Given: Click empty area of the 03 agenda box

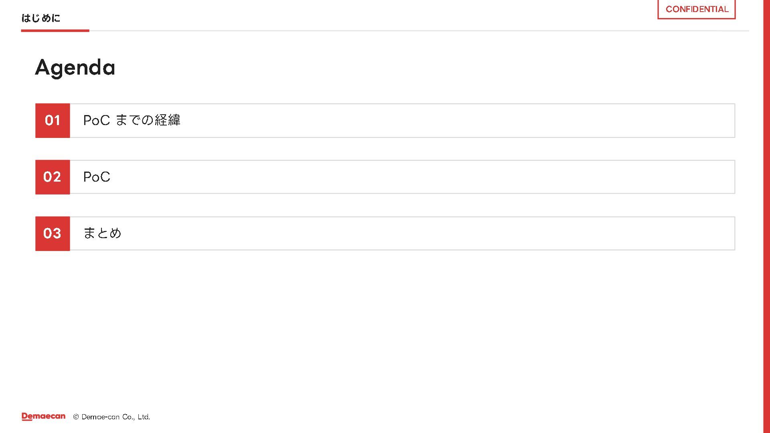Looking at the screenshot, I should (481, 233).
